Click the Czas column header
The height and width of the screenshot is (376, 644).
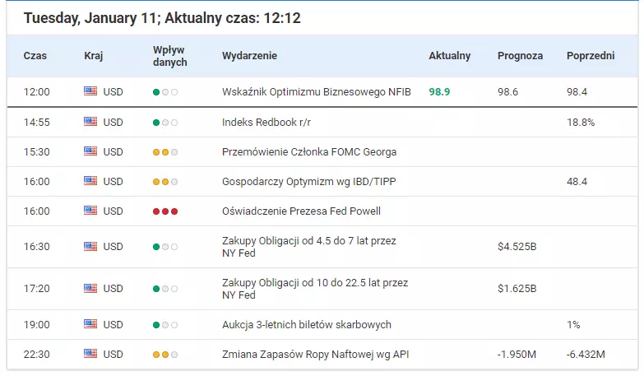pos(35,56)
